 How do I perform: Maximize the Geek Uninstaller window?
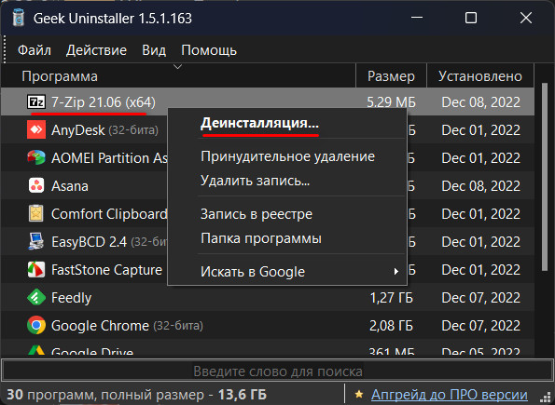(x=471, y=18)
